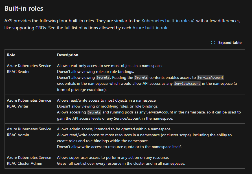
Task: Click the external link icon after Kubernetes built-in roles
Action: (193, 20)
